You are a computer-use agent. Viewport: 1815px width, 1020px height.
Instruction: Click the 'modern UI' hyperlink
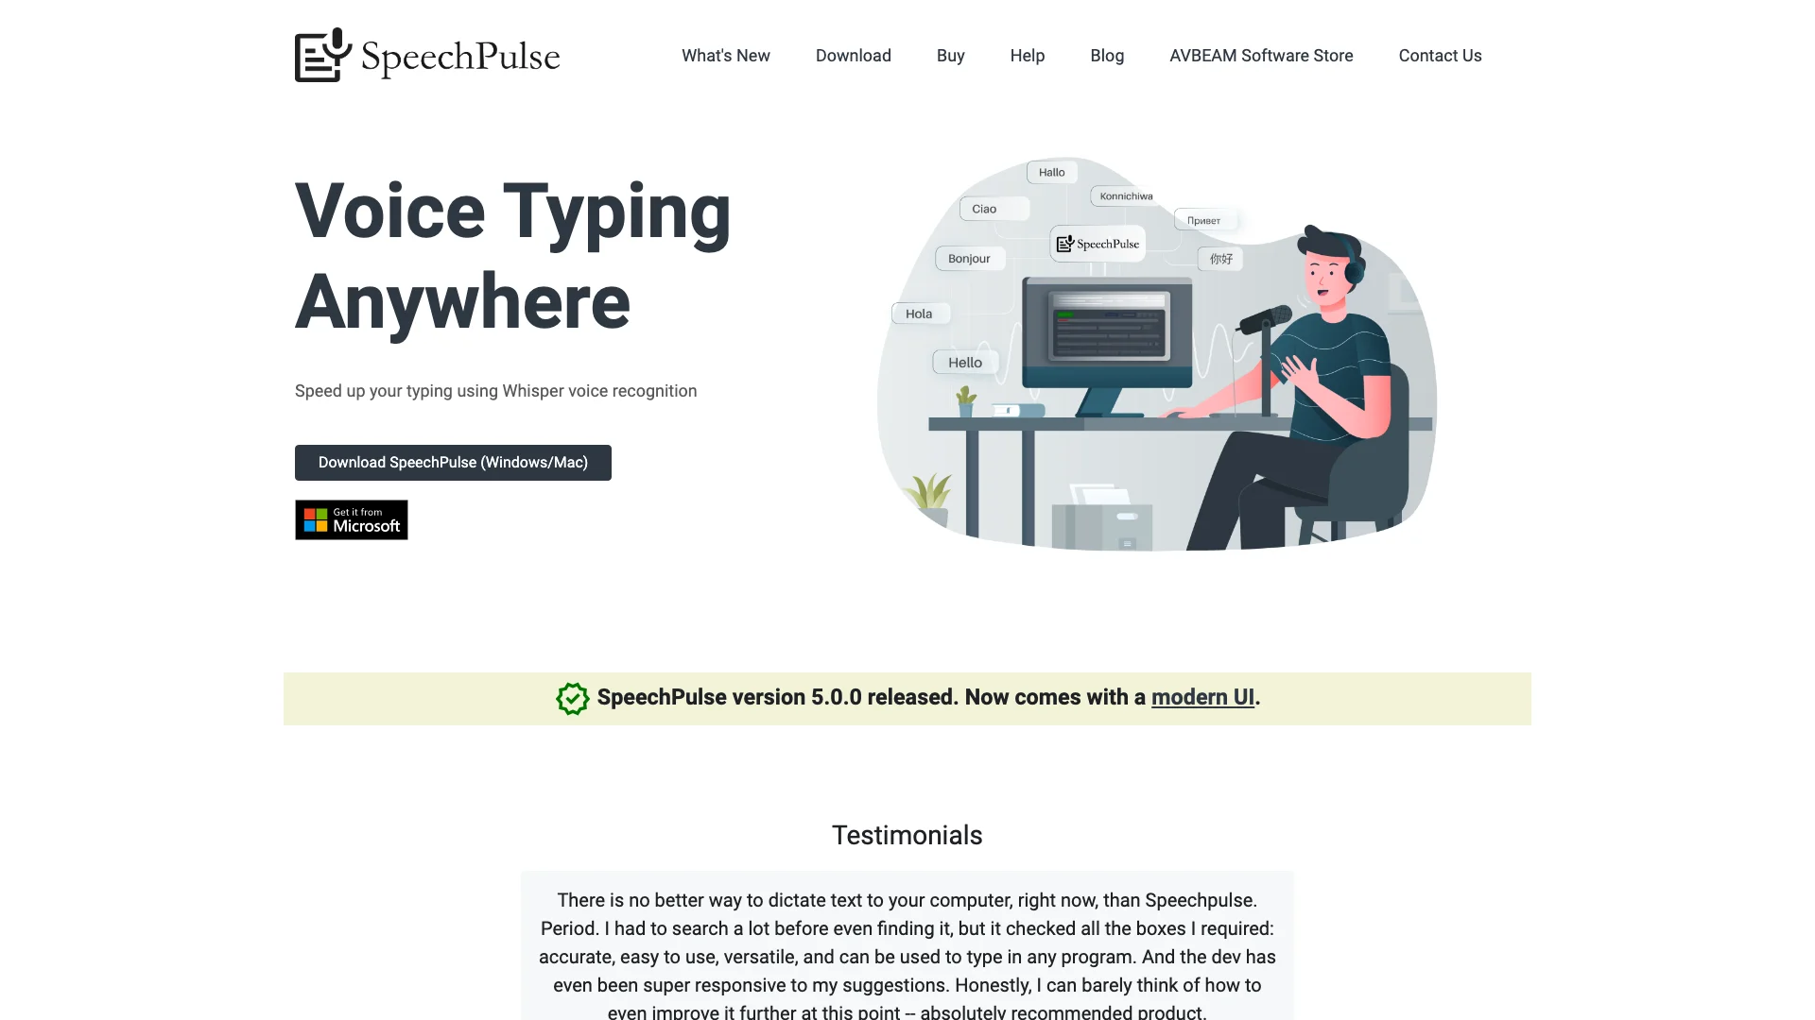coord(1203,696)
